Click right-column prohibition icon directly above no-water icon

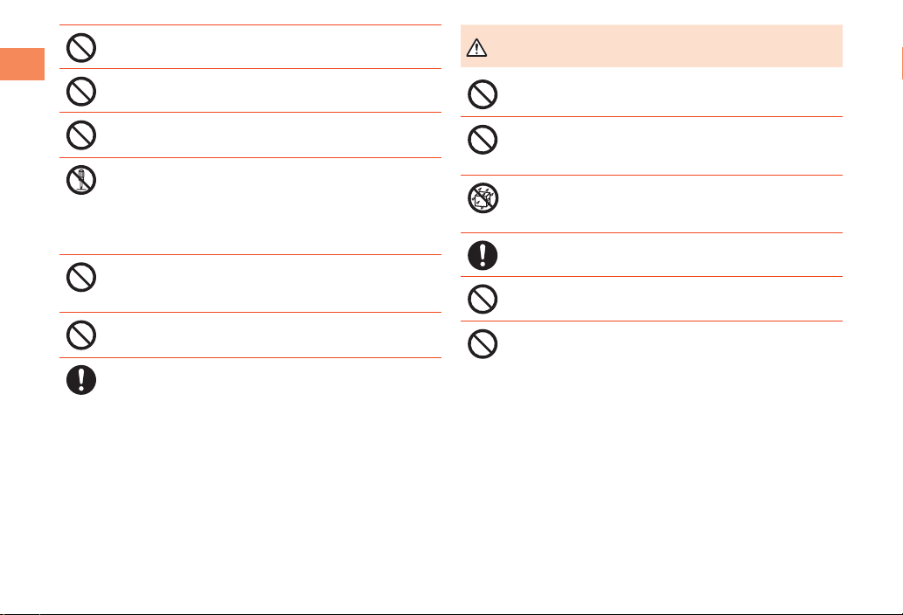click(x=482, y=140)
